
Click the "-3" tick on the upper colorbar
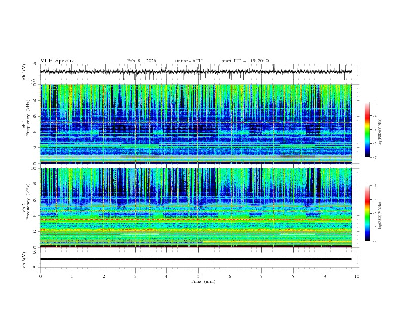pyautogui.click(x=375, y=102)
